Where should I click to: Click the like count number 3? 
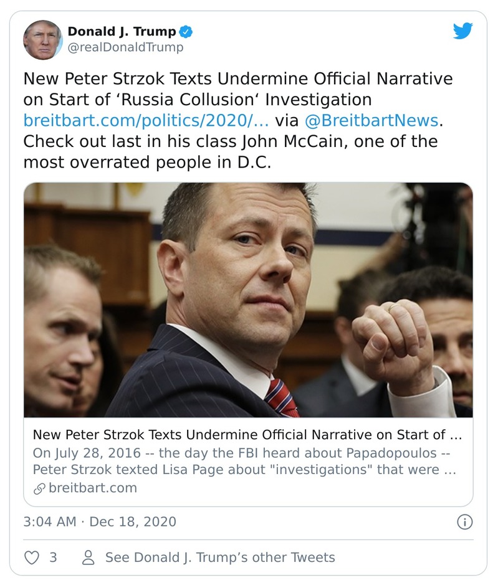53,557
